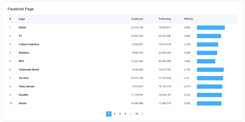Click audience value 13,024,294
The height and width of the screenshot is (122, 245).
[137, 61]
